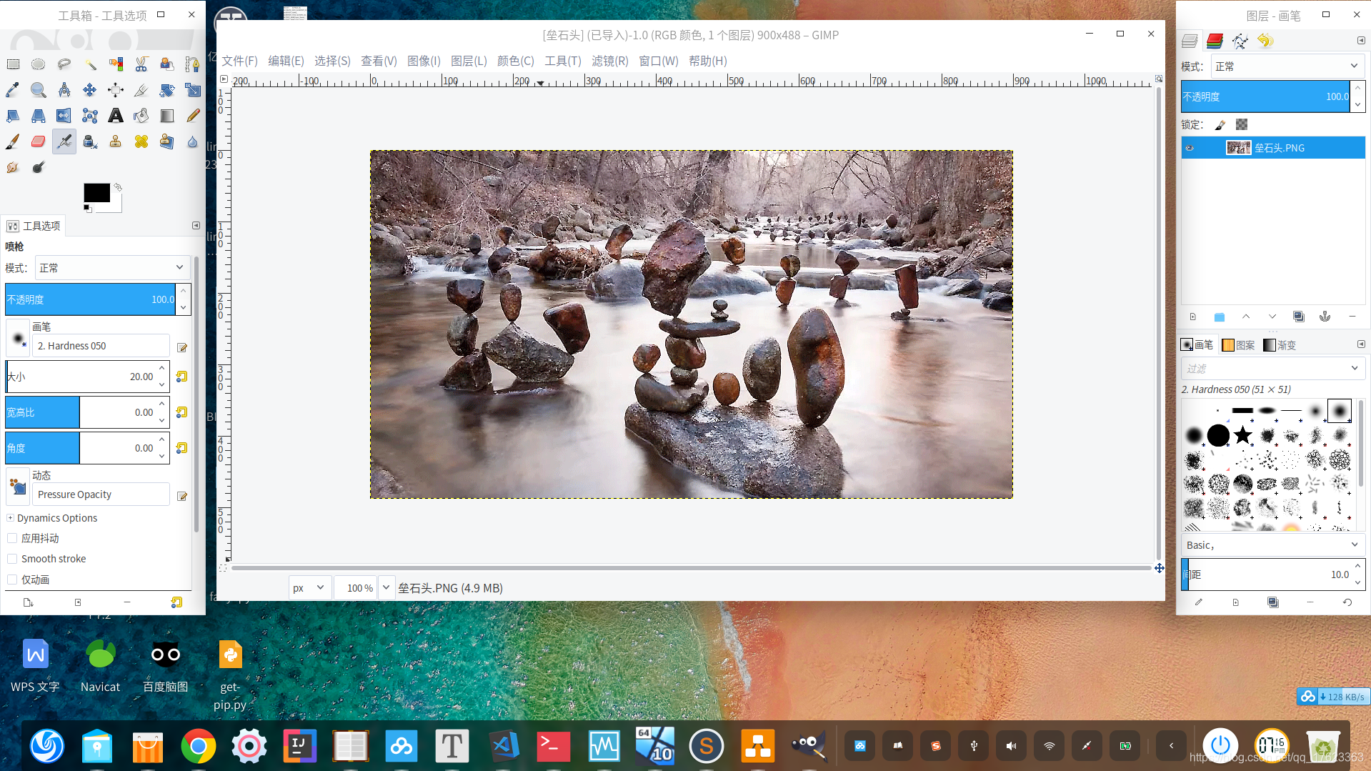The width and height of the screenshot is (1371, 771).
Task: Select the Paths tool
Action: point(193,64)
